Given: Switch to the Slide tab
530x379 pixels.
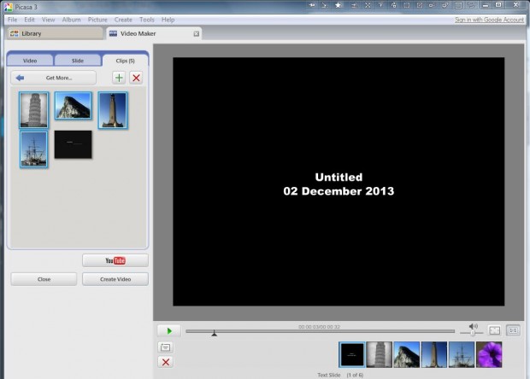Looking at the screenshot, I should coord(78,61).
